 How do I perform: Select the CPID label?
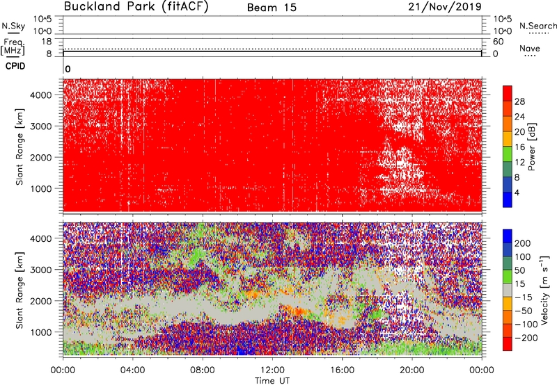coord(15,66)
